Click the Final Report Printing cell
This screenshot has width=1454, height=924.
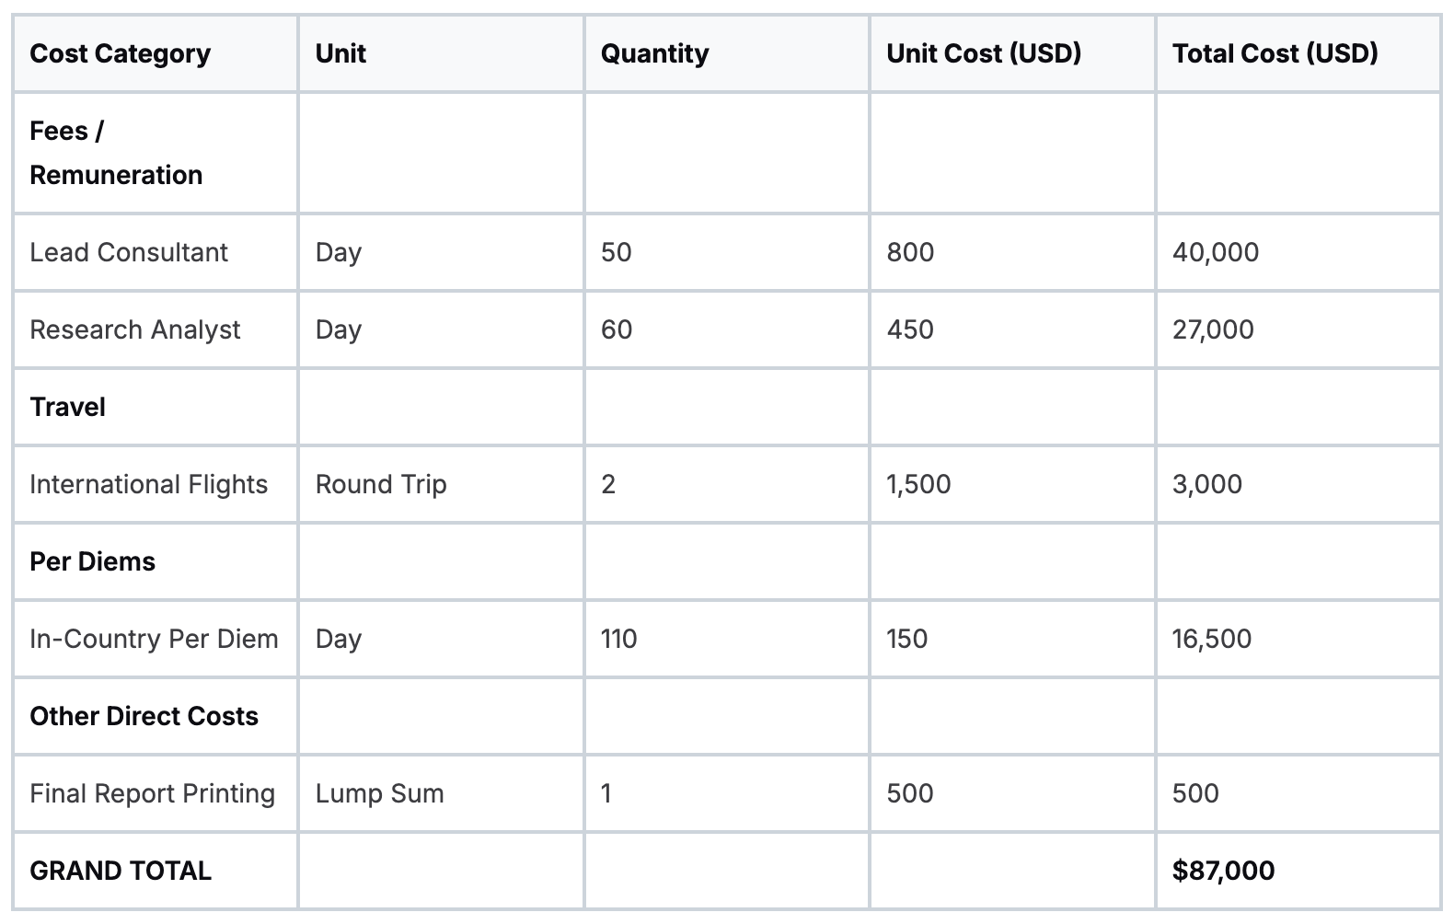coord(152,793)
